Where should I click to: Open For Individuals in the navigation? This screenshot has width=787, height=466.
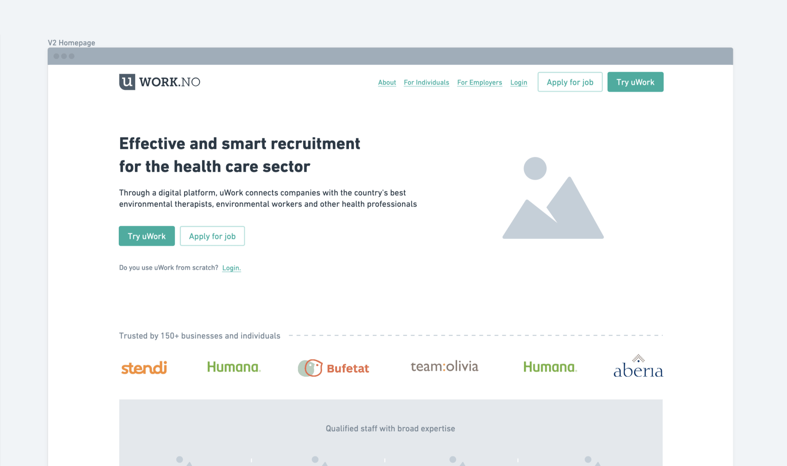tap(426, 82)
